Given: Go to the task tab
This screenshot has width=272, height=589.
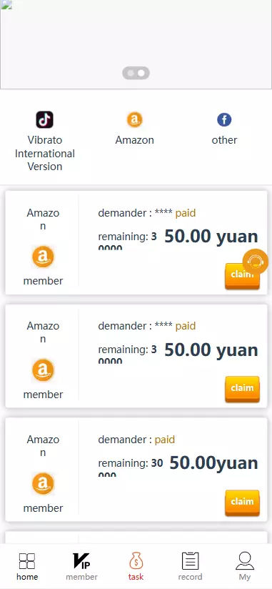Looking at the screenshot, I should [136, 566].
